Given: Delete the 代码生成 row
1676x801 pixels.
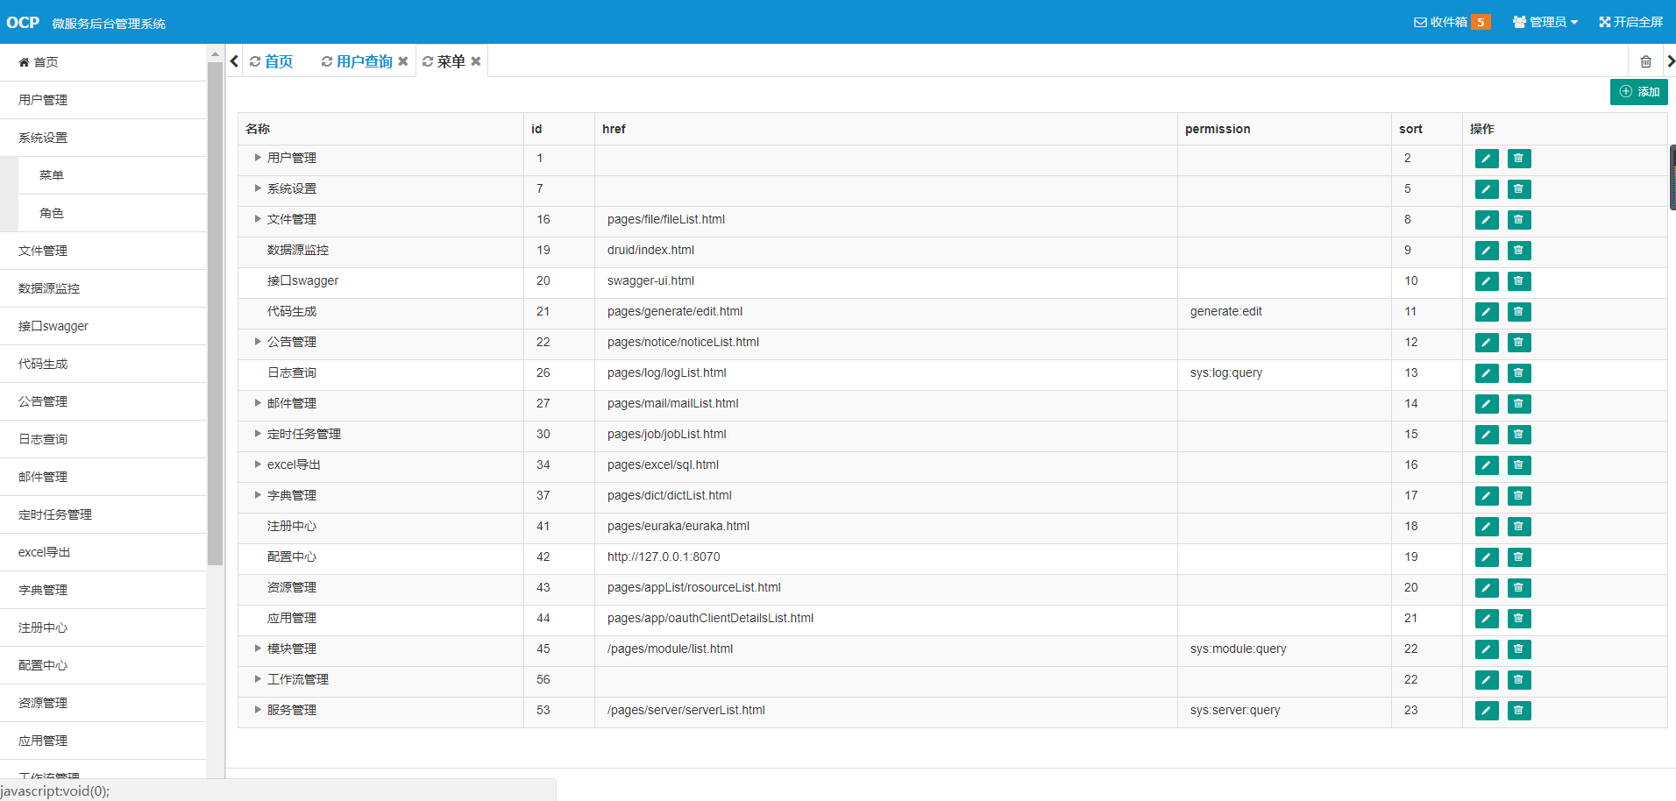Looking at the screenshot, I should pos(1519,312).
